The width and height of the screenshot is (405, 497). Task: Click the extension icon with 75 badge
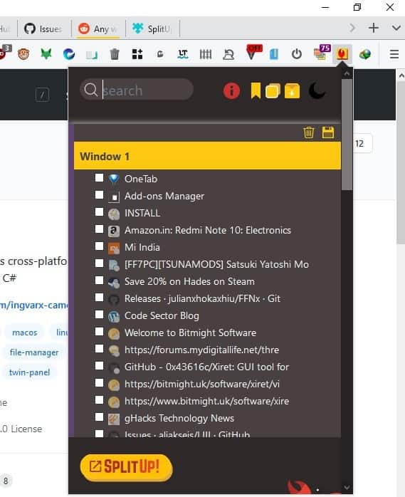(322, 52)
